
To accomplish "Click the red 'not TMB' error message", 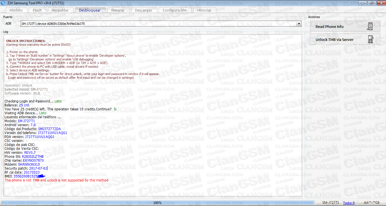I will (x=56, y=180).
